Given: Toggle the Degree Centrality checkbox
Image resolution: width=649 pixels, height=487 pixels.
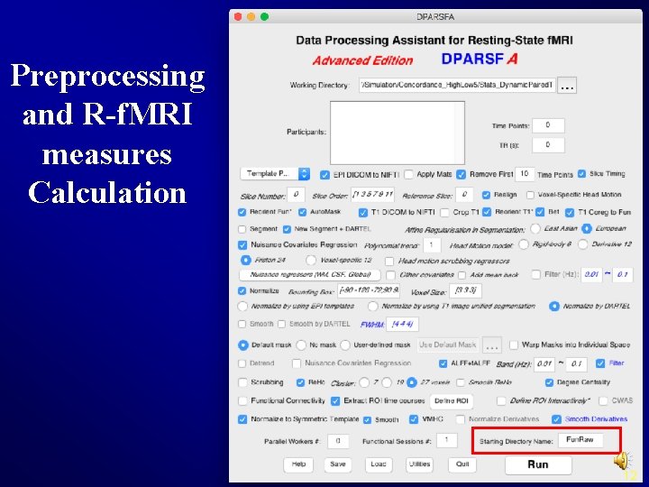Looking at the screenshot, I should pyautogui.click(x=549, y=382).
